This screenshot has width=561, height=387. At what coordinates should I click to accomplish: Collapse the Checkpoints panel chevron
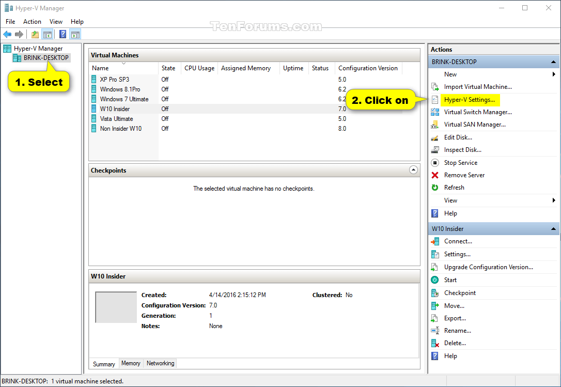[x=413, y=169]
